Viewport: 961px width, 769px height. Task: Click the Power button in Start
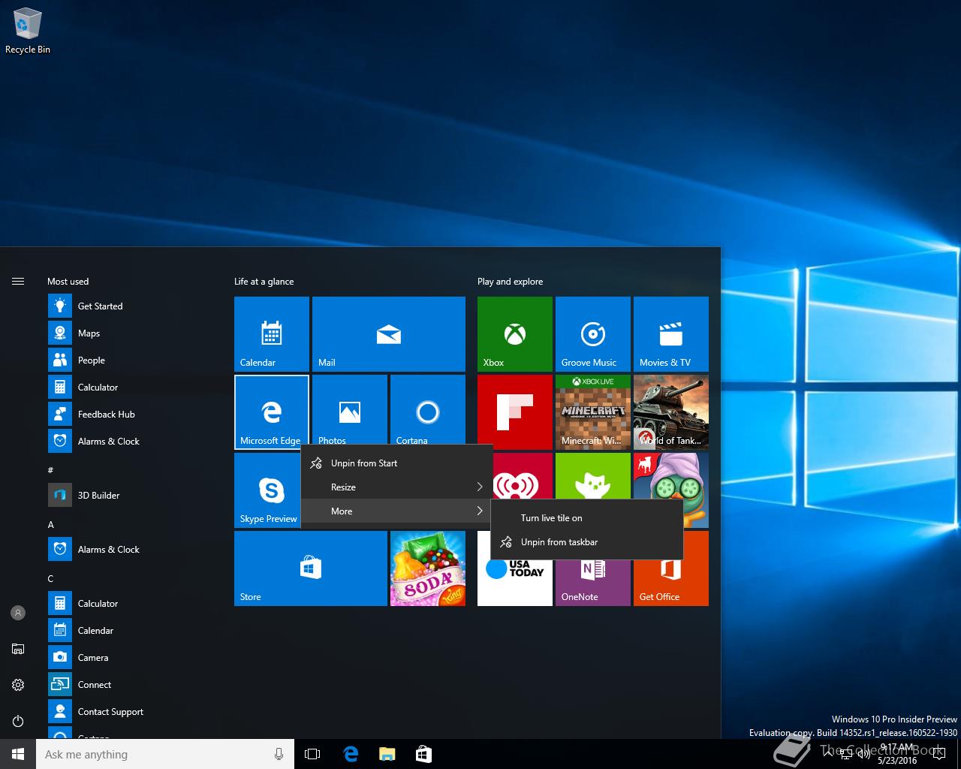18,721
